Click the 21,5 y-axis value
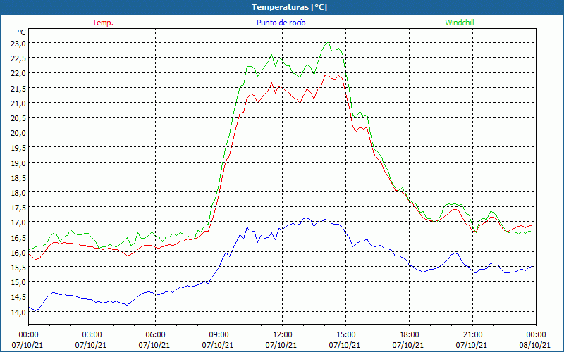Viewport: 564px width, 352px height. pos(18,88)
